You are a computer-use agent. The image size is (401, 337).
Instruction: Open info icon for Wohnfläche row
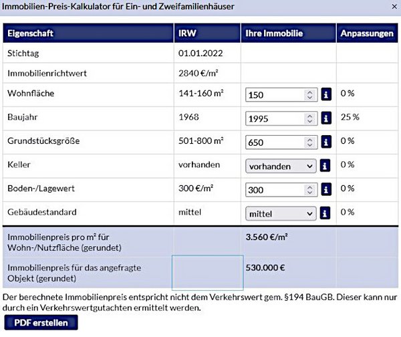click(x=326, y=94)
